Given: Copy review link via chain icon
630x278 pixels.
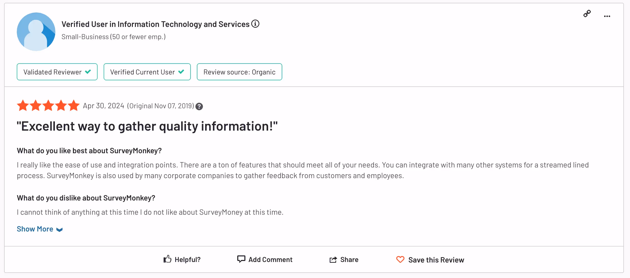Looking at the screenshot, I should tap(587, 13).
